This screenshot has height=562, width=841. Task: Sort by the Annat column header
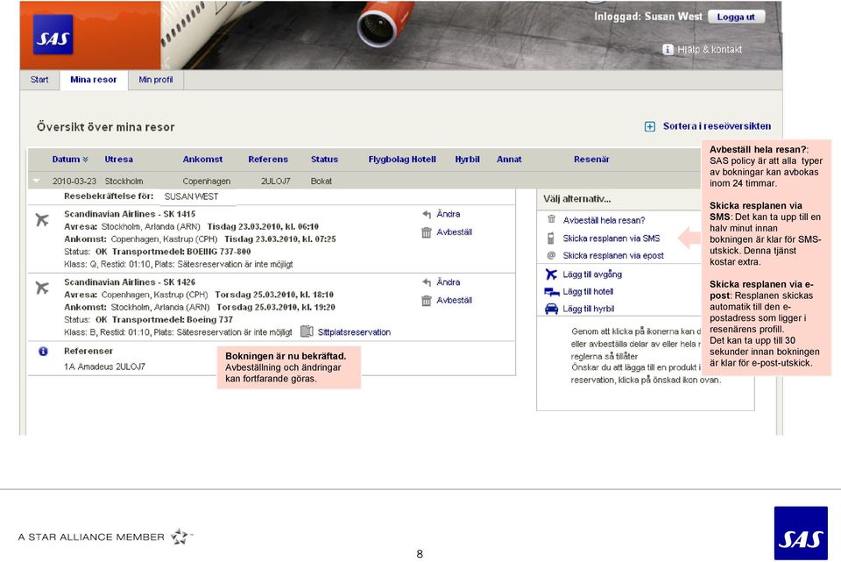[509, 160]
